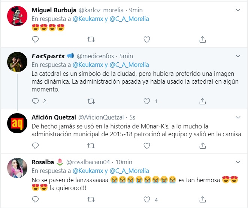Retweet Rosalba's tweet
Image resolution: width=248 pixels, height=208 pixels.
tap(91, 199)
